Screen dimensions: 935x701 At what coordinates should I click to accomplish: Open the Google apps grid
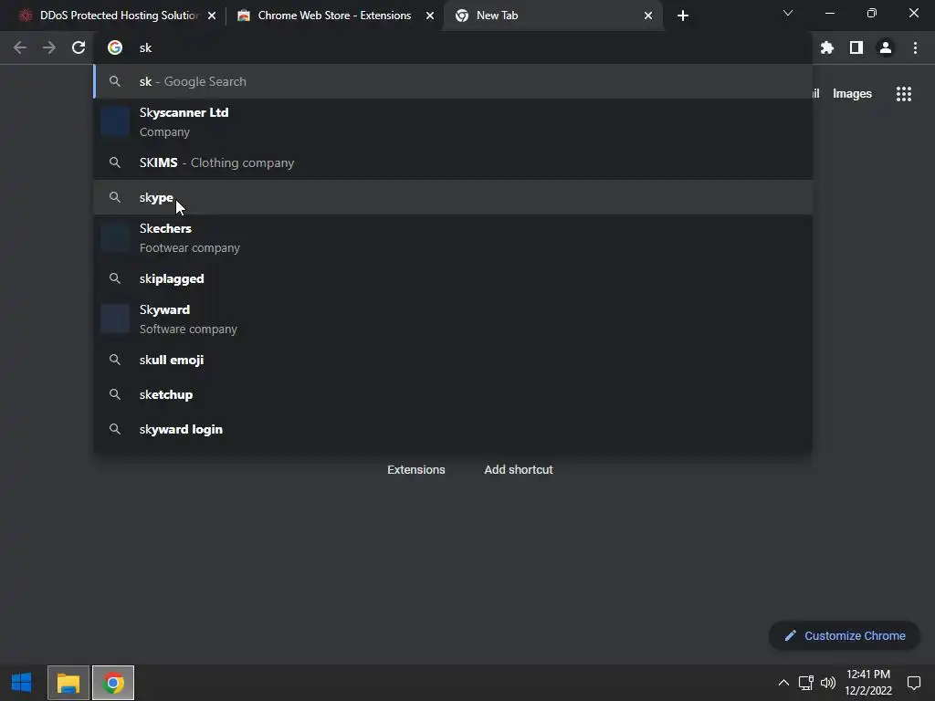tap(904, 94)
